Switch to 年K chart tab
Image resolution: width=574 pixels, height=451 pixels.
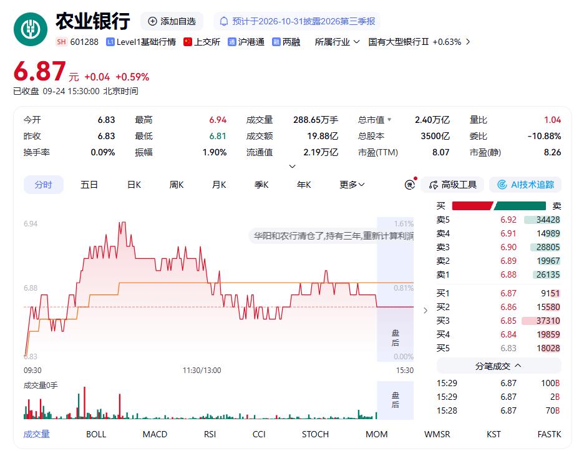pyautogui.click(x=304, y=185)
